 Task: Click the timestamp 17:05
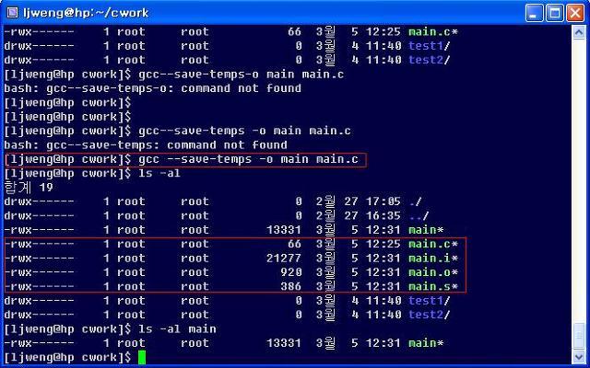pos(383,201)
